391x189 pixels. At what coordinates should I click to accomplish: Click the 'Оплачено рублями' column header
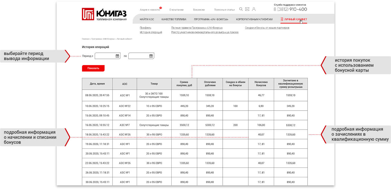[210, 84]
